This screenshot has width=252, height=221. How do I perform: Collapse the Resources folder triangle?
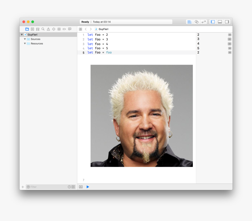click(x=25, y=44)
